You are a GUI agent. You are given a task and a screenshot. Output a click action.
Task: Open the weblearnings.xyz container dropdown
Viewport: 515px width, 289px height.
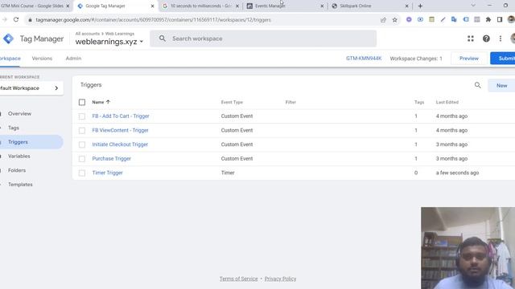pyautogui.click(x=109, y=42)
